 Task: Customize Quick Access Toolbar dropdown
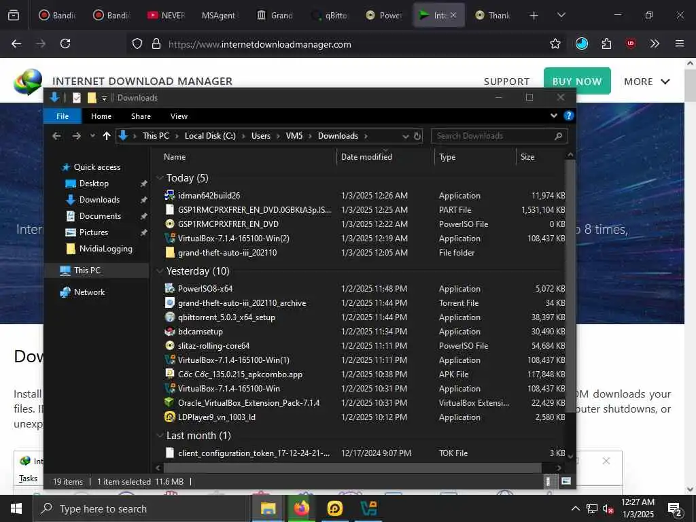(104, 98)
